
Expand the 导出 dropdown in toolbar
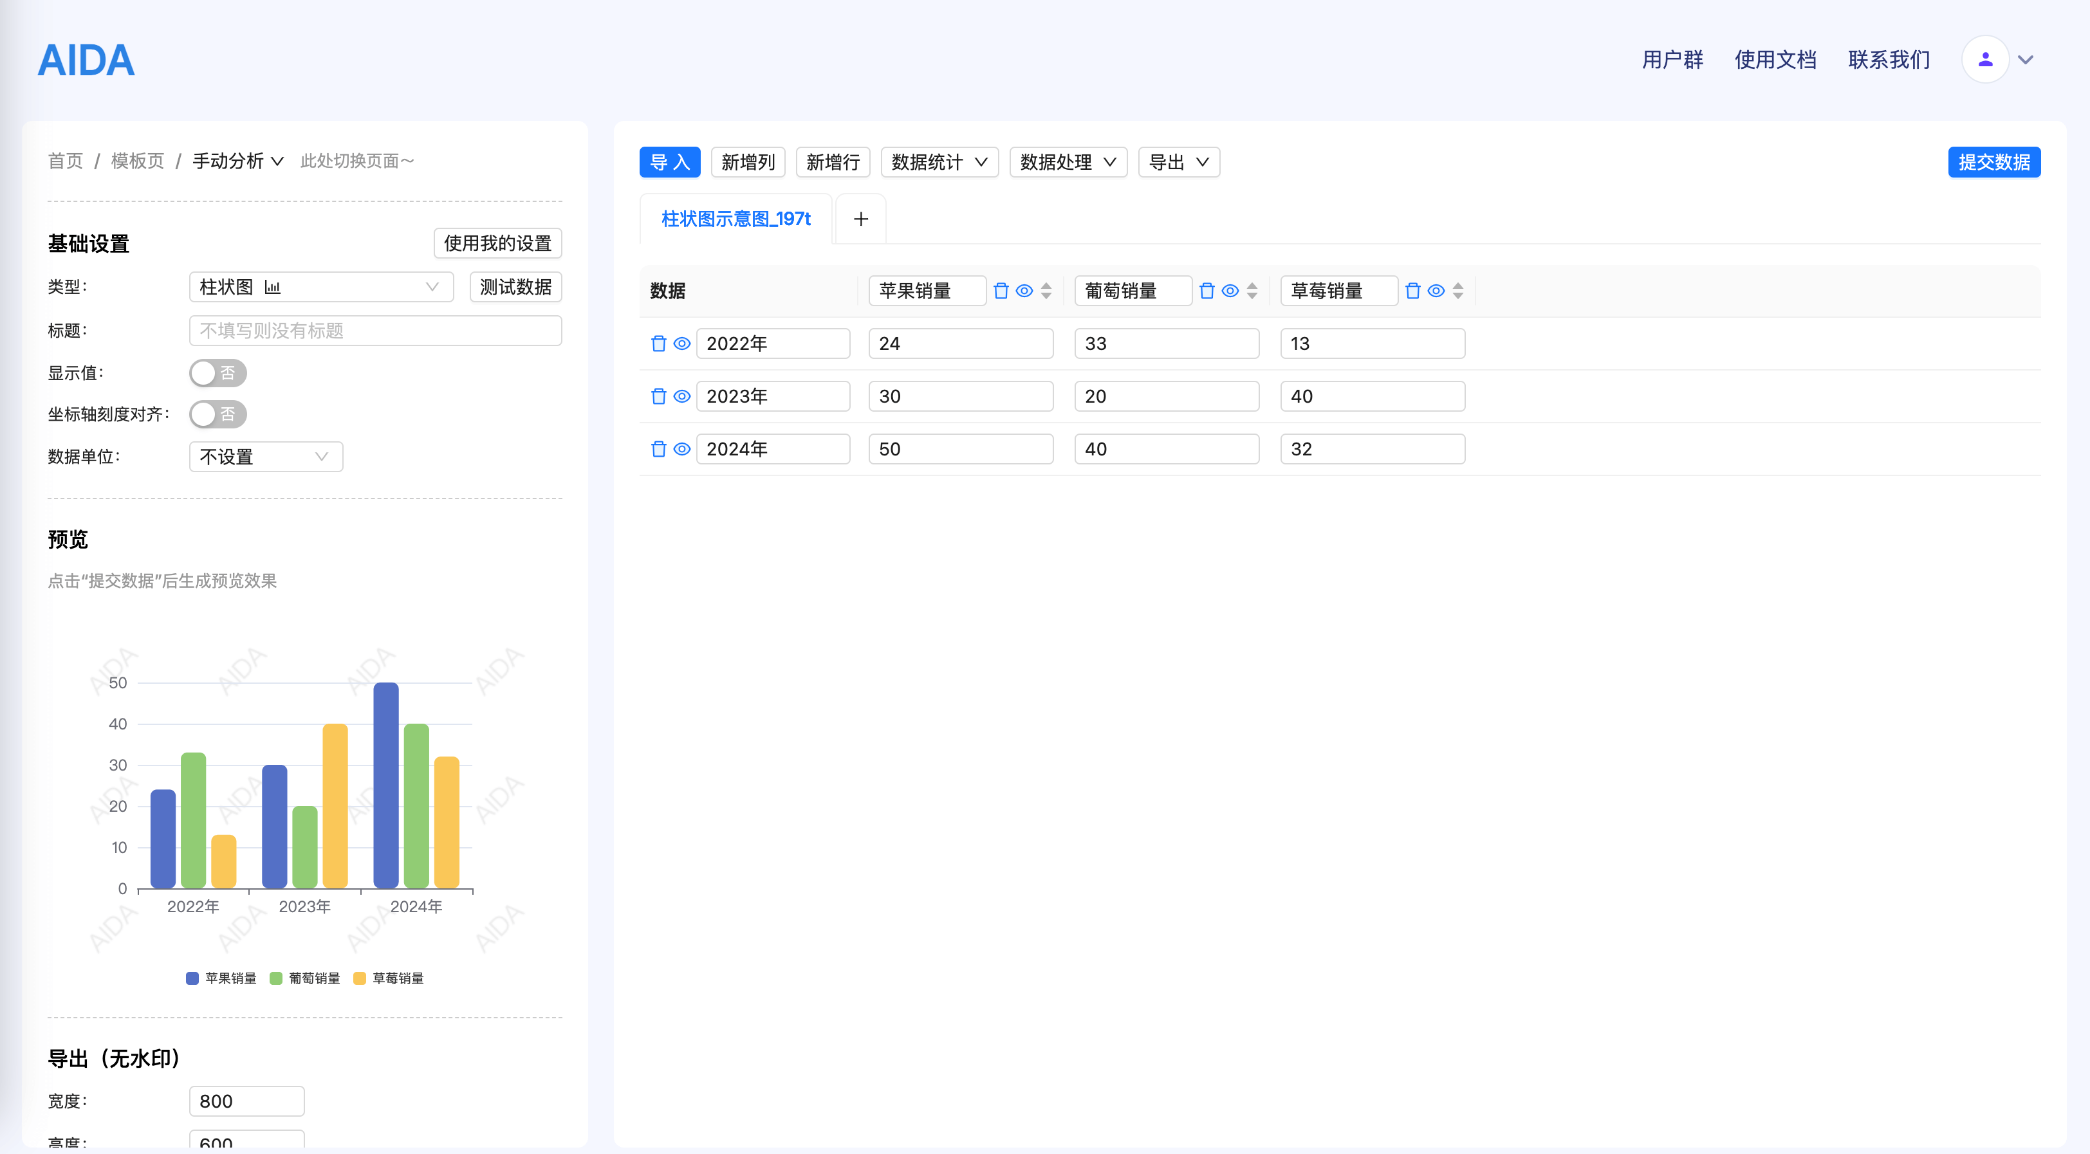pyautogui.click(x=1179, y=162)
